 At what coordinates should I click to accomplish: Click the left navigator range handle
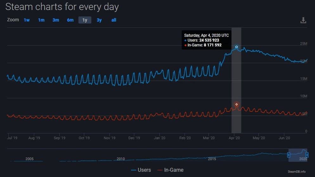pyautogui.click(x=289, y=155)
